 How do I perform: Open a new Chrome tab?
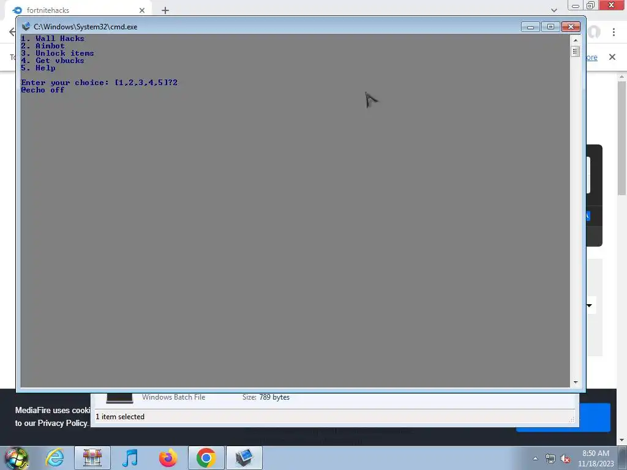pos(165,10)
